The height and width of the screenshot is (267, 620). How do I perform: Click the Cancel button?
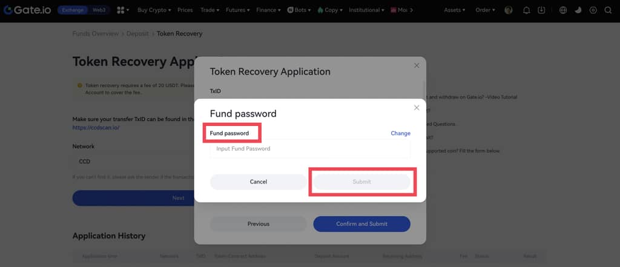259,182
